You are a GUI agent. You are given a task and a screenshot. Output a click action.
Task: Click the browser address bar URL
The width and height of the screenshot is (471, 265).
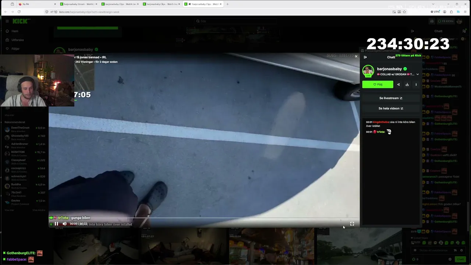click(89, 12)
